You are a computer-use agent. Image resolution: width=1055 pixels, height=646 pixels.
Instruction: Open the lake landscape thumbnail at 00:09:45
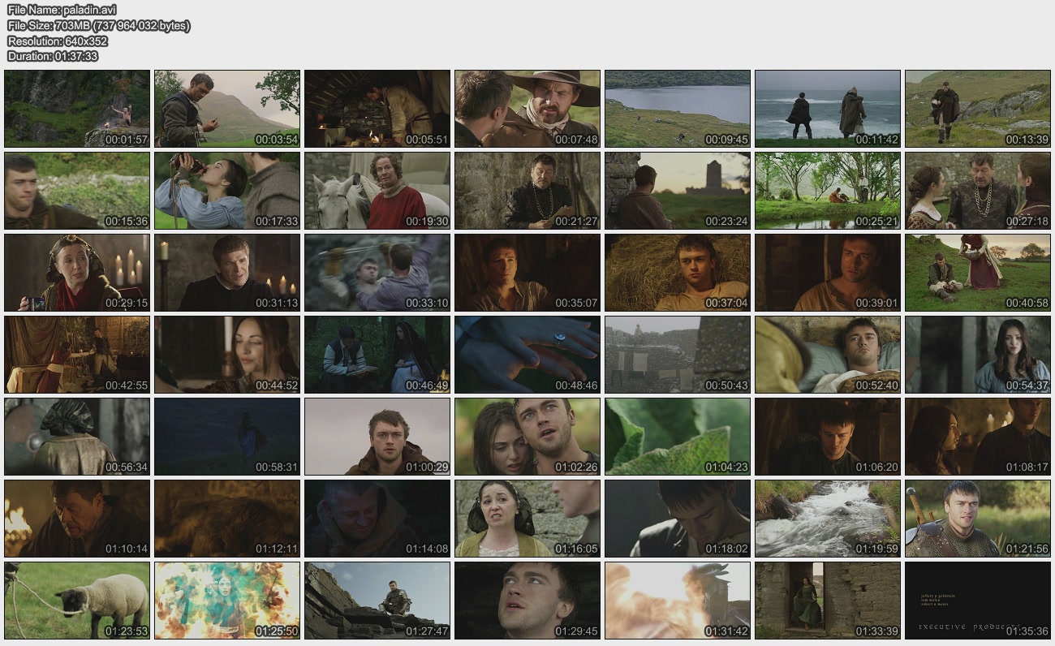point(678,109)
